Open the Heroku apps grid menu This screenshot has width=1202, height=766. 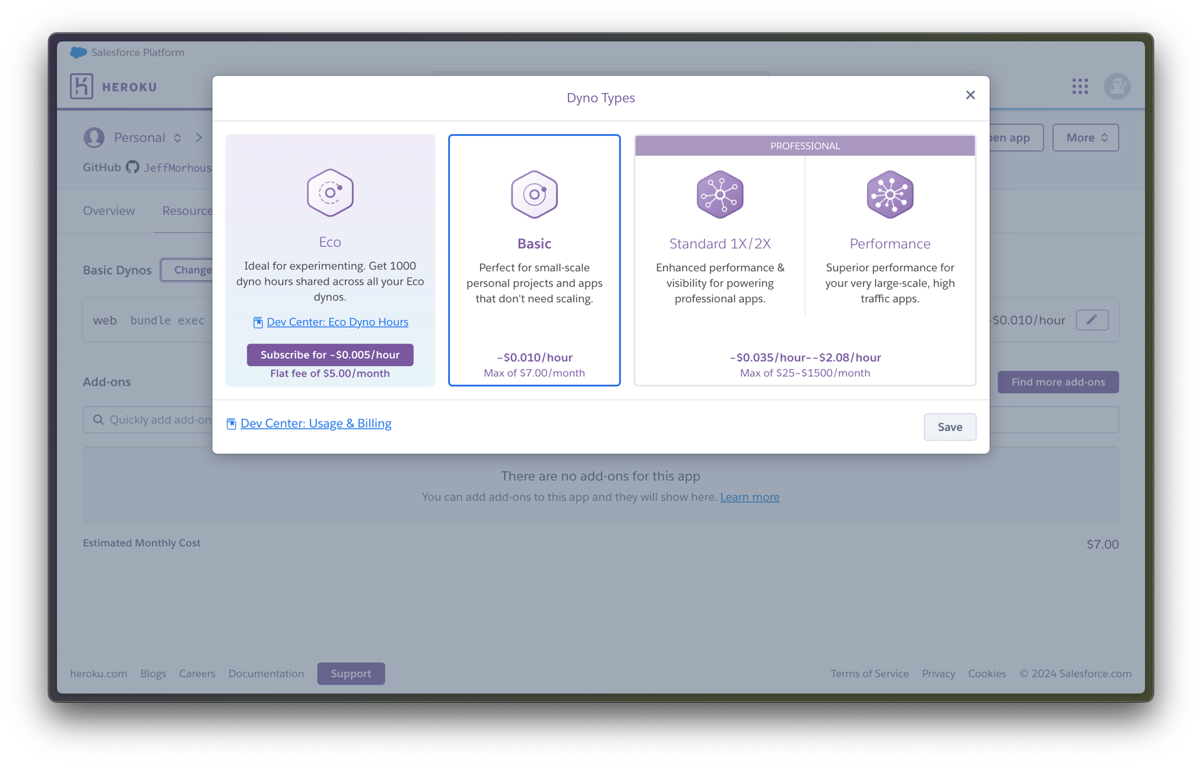pos(1080,86)
